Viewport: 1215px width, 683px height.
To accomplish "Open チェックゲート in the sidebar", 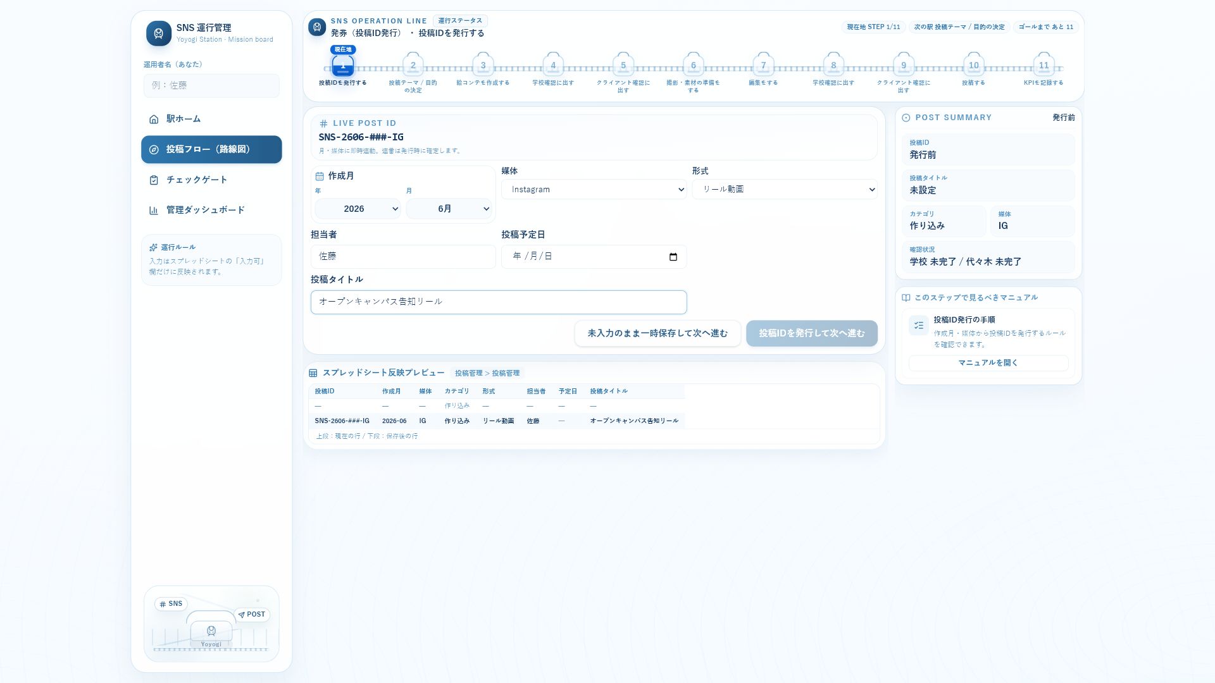I will 211,180.
